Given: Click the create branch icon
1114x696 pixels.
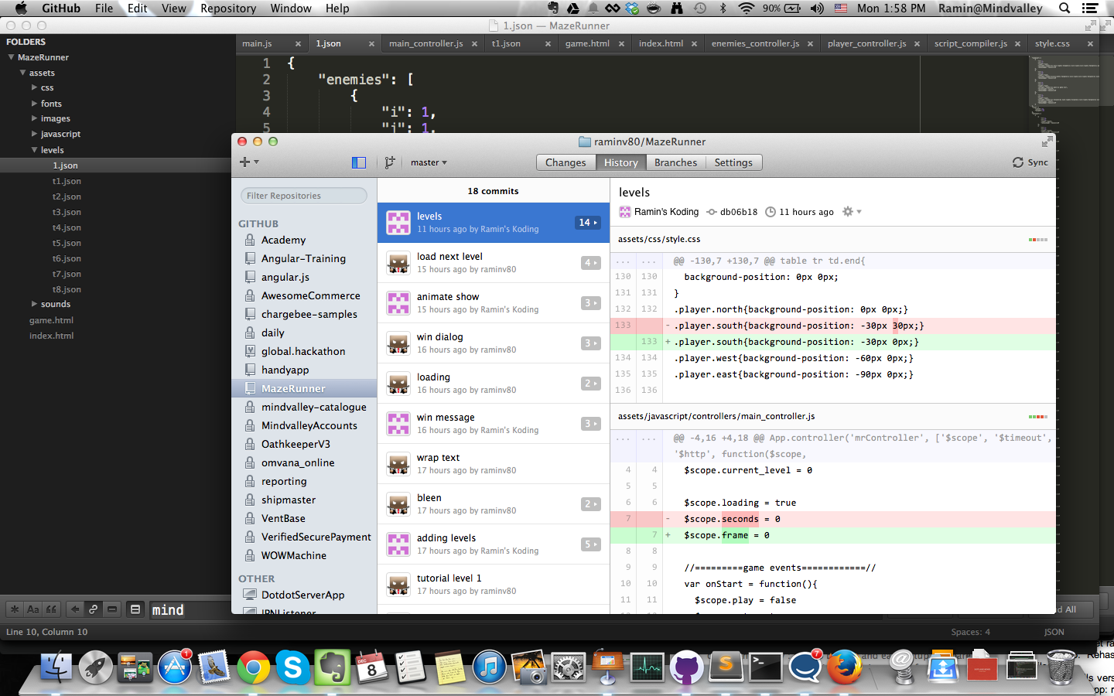Looking at the screenshot, I should pos(390,162).
